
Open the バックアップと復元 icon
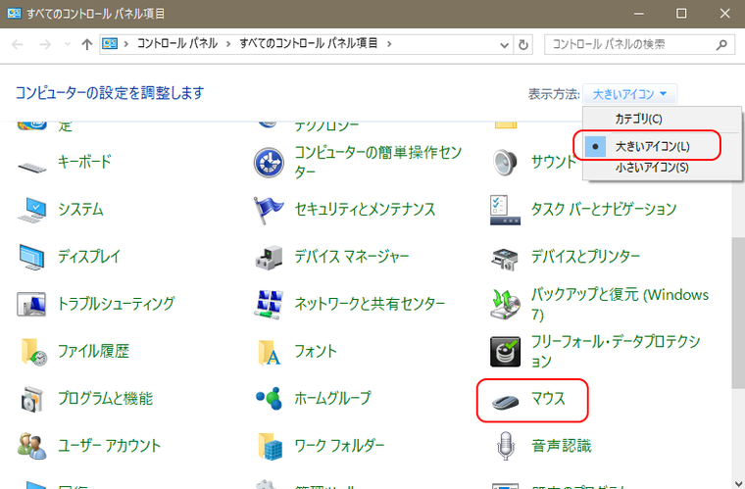(x=505, y=305)
